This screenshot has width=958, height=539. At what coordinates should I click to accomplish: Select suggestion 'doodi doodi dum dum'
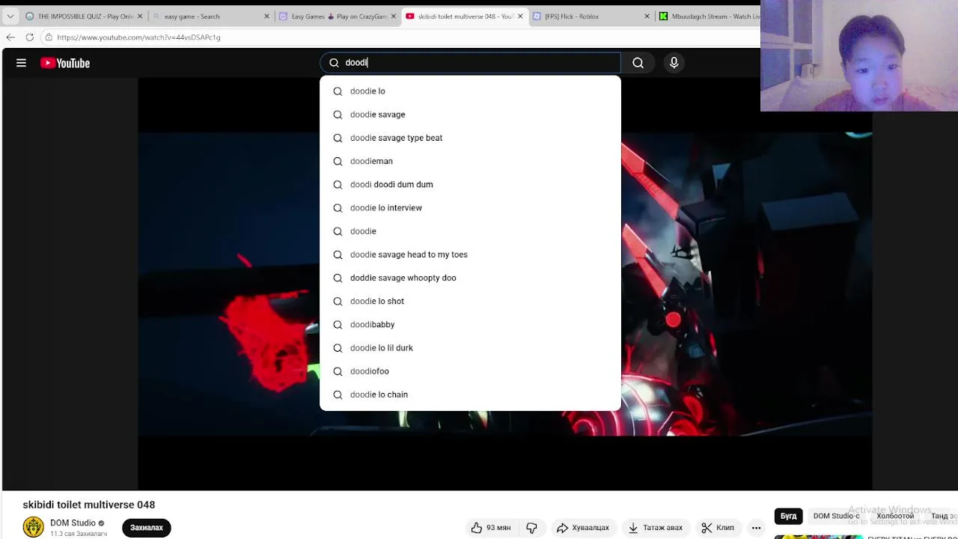pos(470,184)
